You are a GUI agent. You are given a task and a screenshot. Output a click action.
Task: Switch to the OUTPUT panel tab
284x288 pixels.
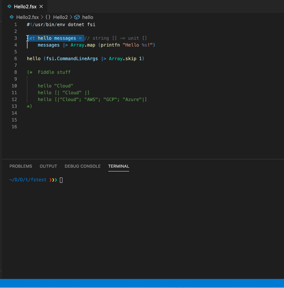pos(48,166)
